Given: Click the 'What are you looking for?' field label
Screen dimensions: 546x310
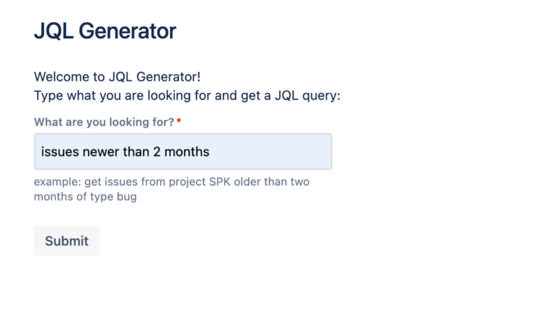Looking at the screenshot, I should pos(104,122).
